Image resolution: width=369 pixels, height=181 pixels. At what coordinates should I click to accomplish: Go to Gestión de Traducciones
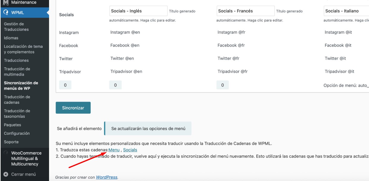click(16, 27)
